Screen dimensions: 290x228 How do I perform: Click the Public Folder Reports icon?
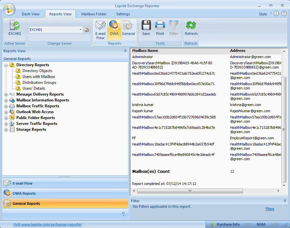tap(12, 118)
